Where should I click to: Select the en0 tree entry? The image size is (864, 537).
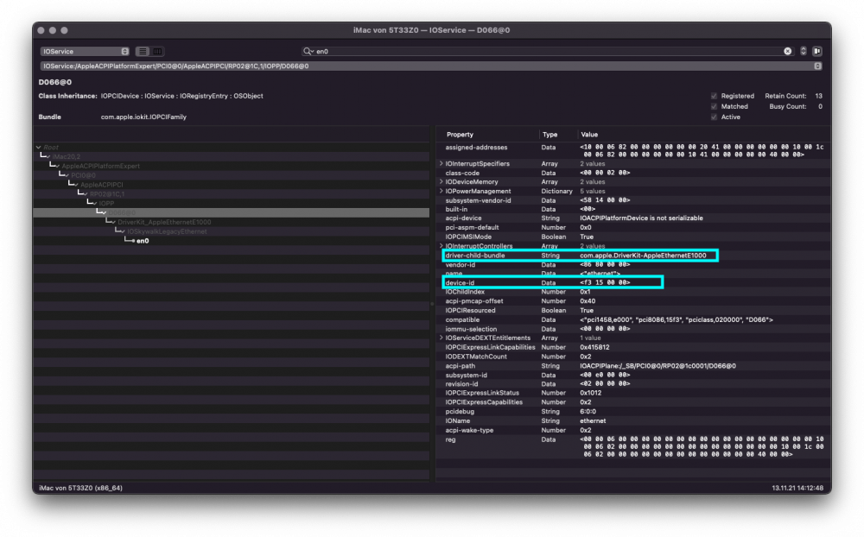[x=143, y=241]
